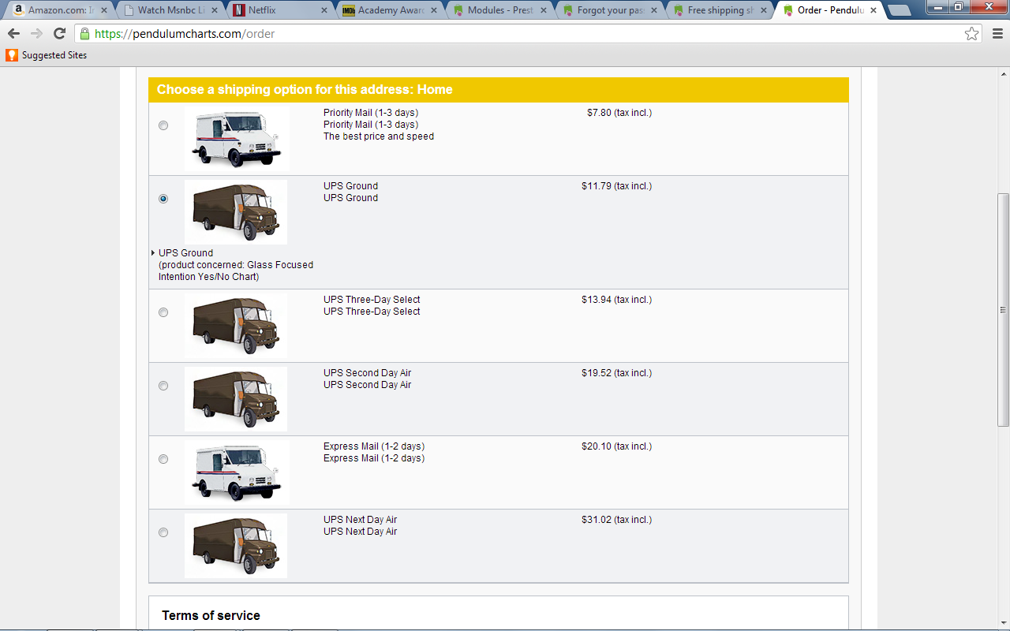The width and height of the screenshot is (1010, 631).
Task: Reload the page with refresh icon
Action: point(59,33)
